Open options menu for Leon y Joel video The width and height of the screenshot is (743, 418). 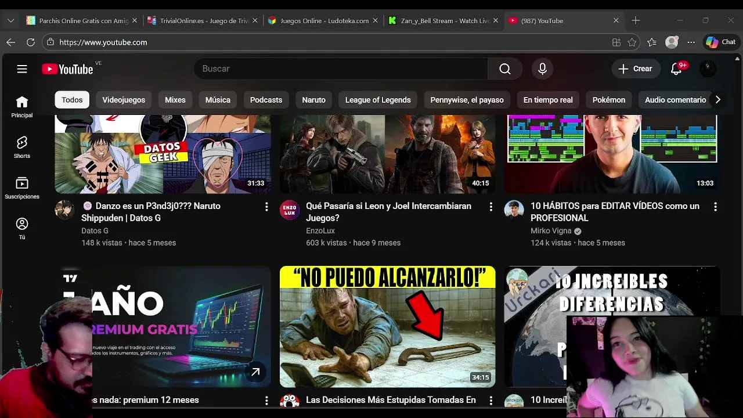491,207
